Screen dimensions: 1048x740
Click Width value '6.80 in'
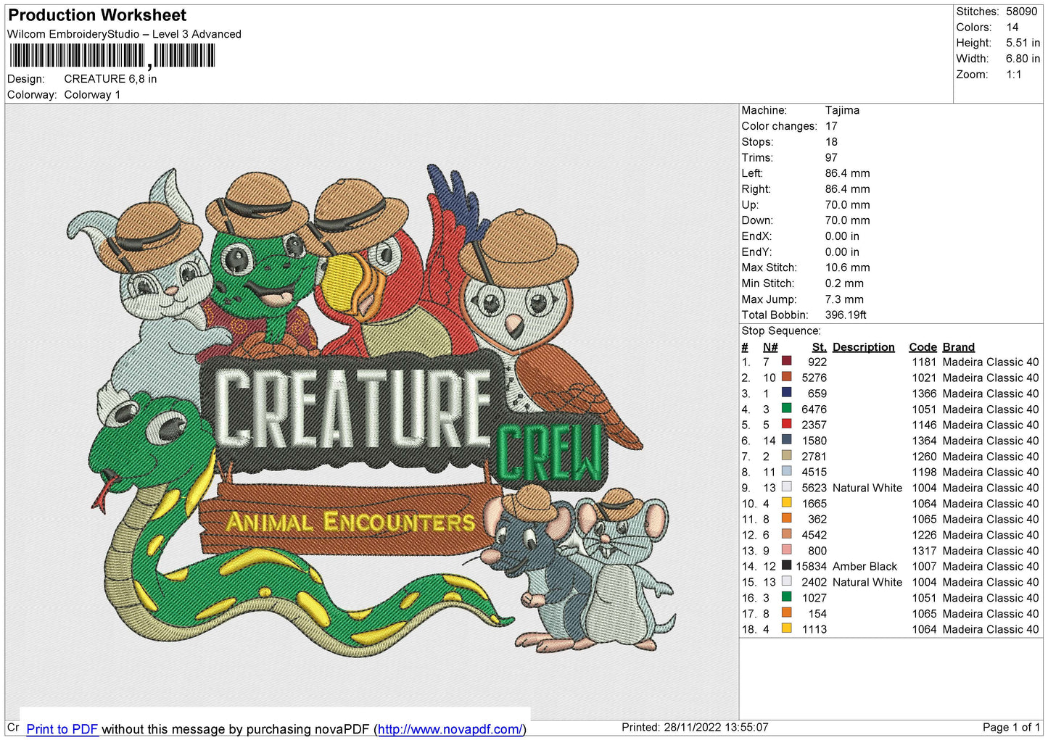(1023, 59)
